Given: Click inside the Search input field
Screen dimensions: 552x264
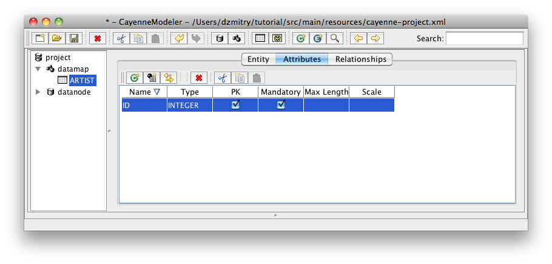Looking at the screenshot, I should pyautogui.click(x=484, y=39).
